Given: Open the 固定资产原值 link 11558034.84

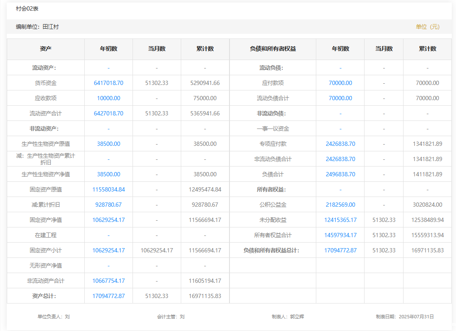Looking at the screenshot, I should pyautogui.click(x=108, y=189).
